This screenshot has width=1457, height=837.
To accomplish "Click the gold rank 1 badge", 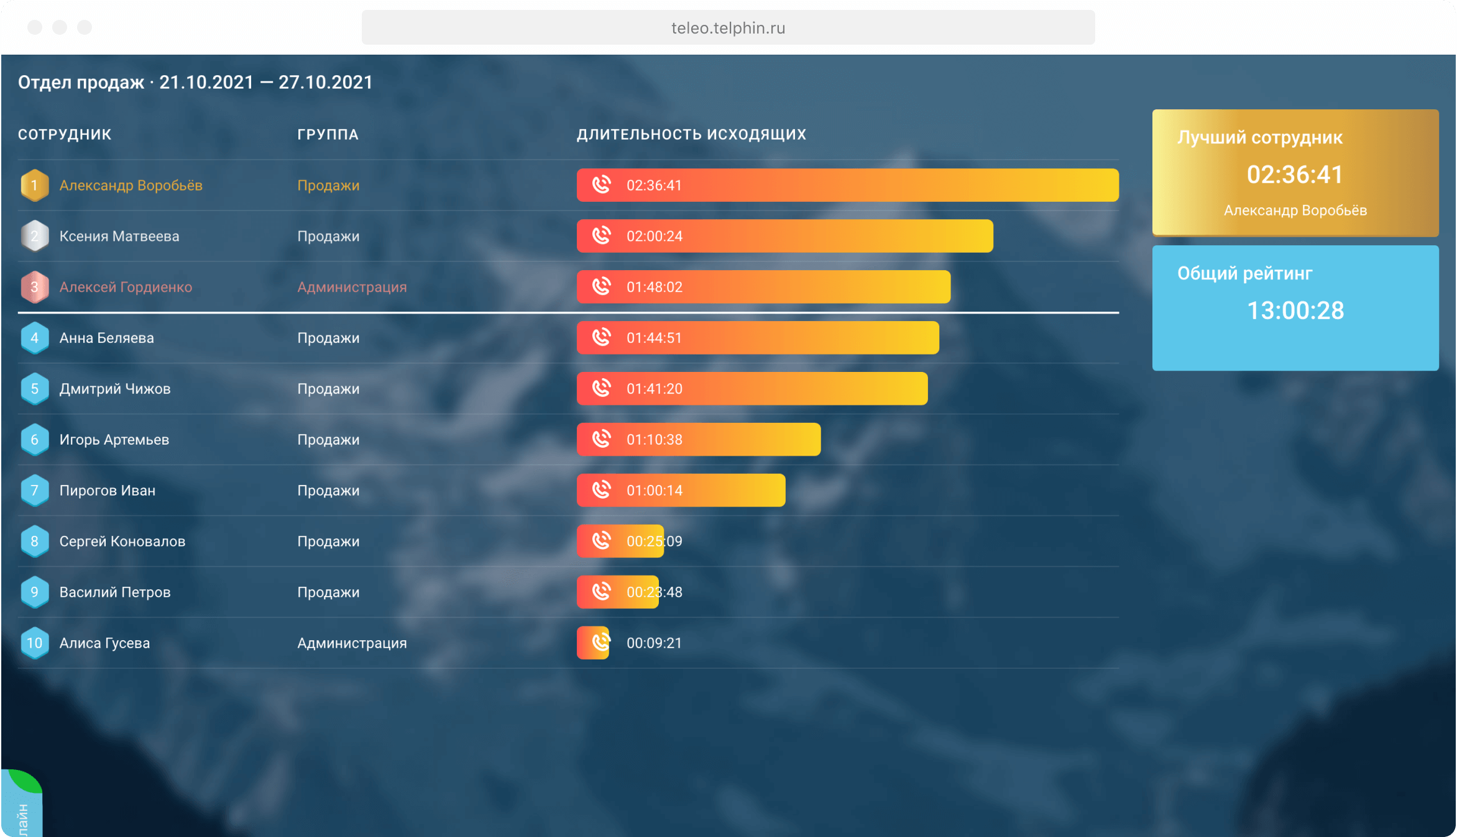I will [x=35, y=185].
